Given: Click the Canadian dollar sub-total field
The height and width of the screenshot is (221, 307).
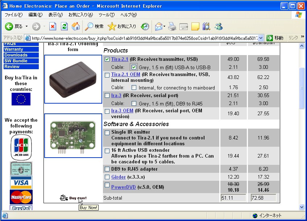Looking at the screenshot, I should pyautogui.click(x=264, y=198).
